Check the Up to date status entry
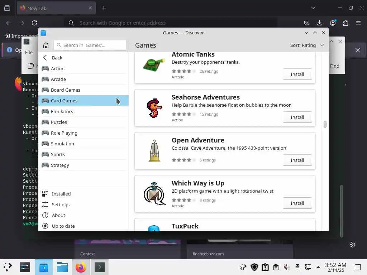367x275 pixels. click(84, 226)
